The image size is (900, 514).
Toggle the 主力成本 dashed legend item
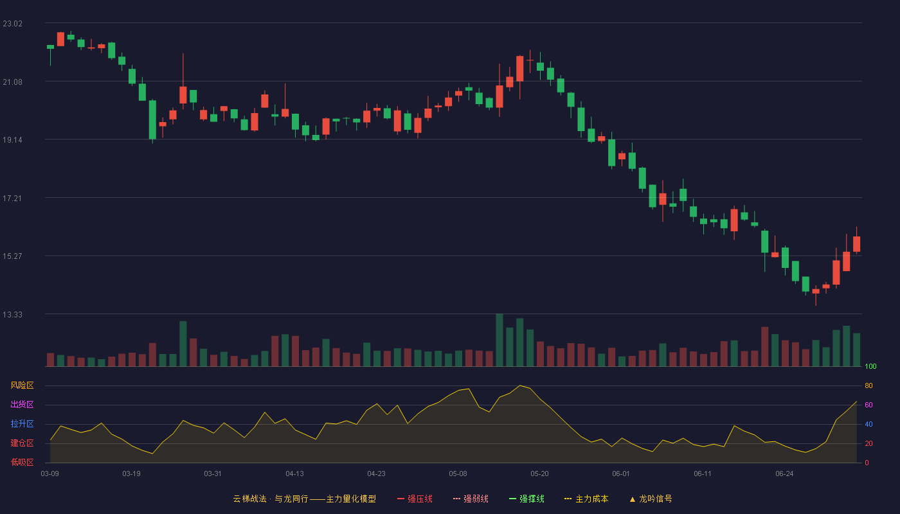(586, 499)
